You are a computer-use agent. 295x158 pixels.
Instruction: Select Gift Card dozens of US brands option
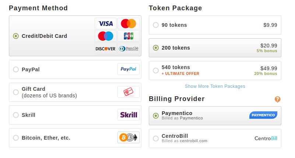(x=75, y=92)
